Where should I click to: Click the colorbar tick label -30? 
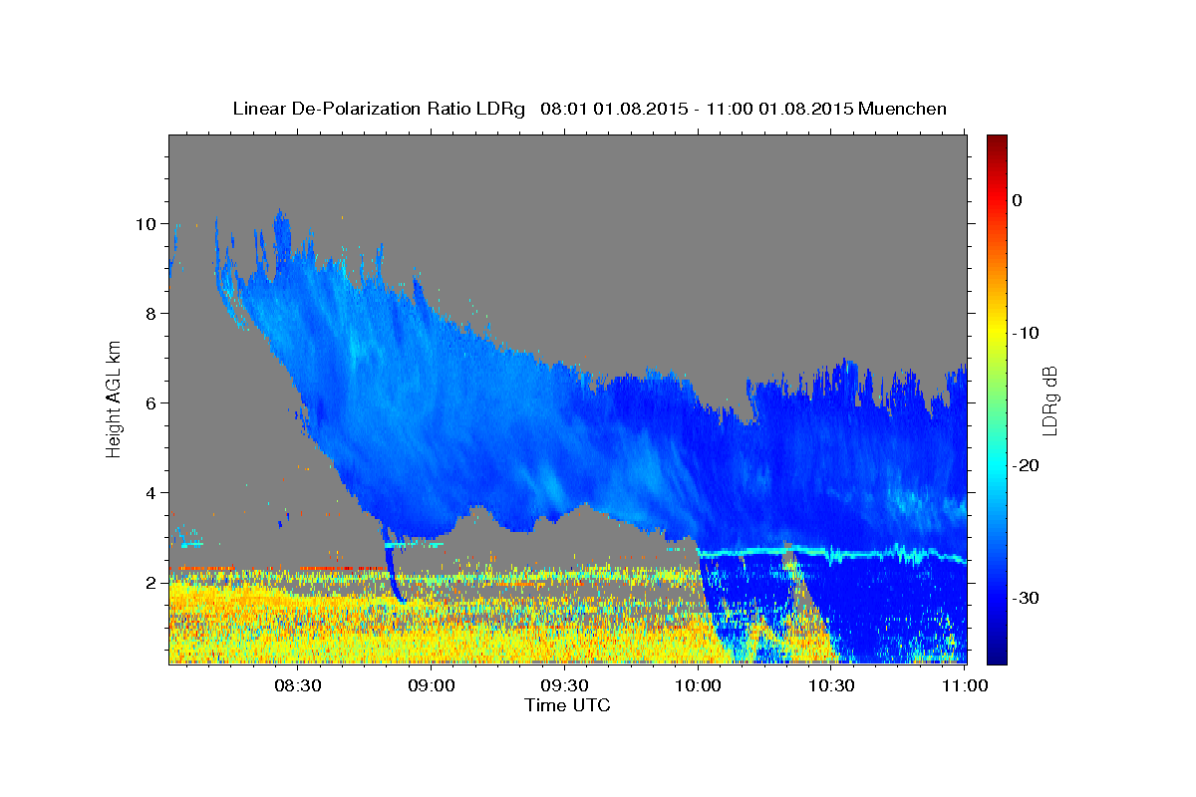point(1026,598)
